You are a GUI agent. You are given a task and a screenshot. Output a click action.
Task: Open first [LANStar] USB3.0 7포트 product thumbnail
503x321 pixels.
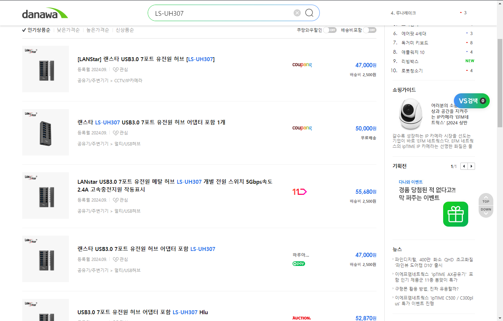pyautogui.click(x=46, y=69)
